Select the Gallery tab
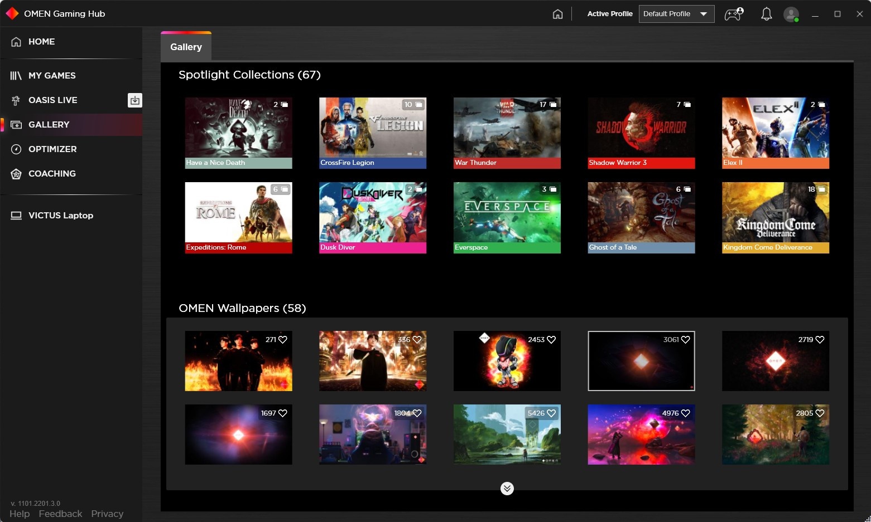871x522 pixels. [x=186, y=47]
